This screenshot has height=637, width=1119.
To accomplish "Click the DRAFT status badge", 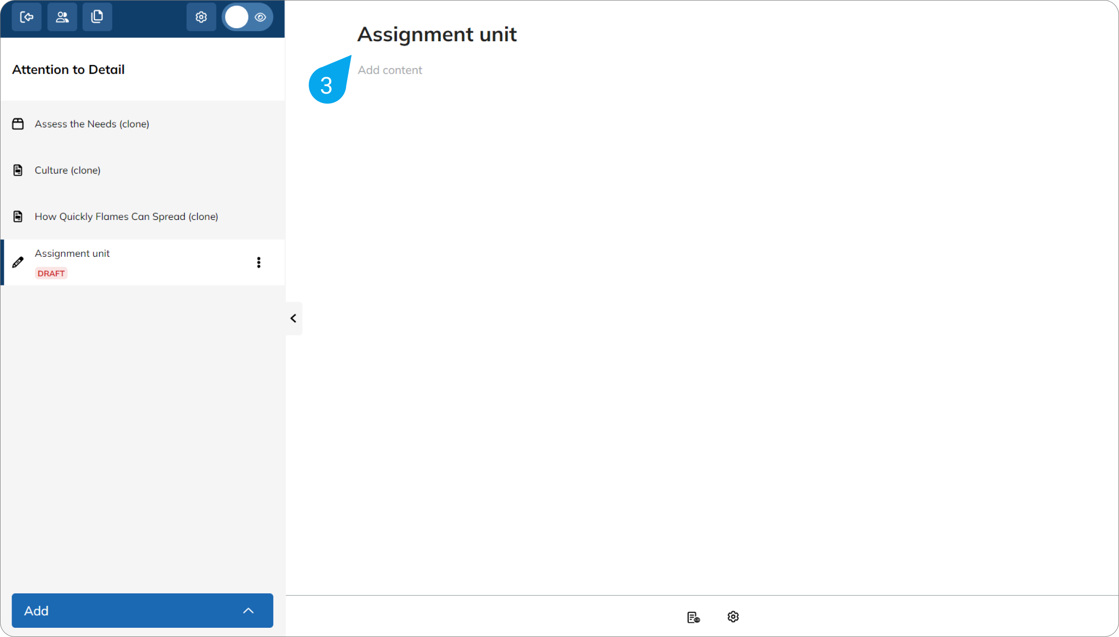I will pos(51,273).
